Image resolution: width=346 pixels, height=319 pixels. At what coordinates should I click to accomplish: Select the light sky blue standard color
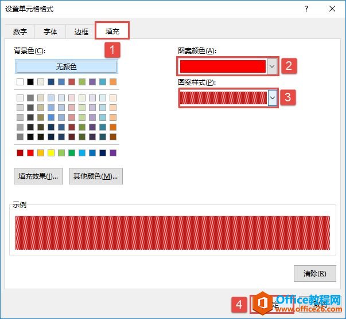point(82,153)
